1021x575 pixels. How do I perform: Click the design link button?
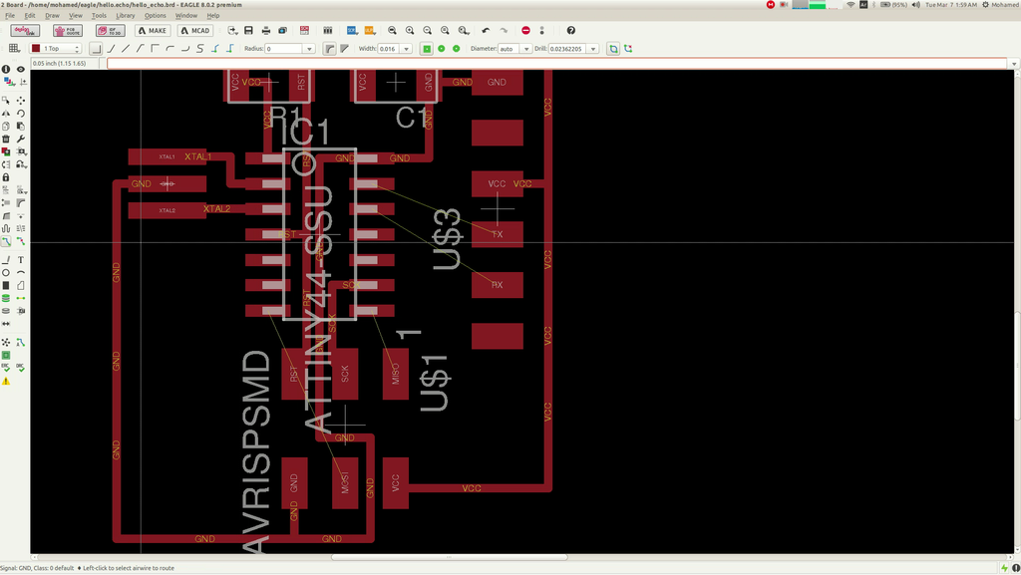click(x=25, y=31)
